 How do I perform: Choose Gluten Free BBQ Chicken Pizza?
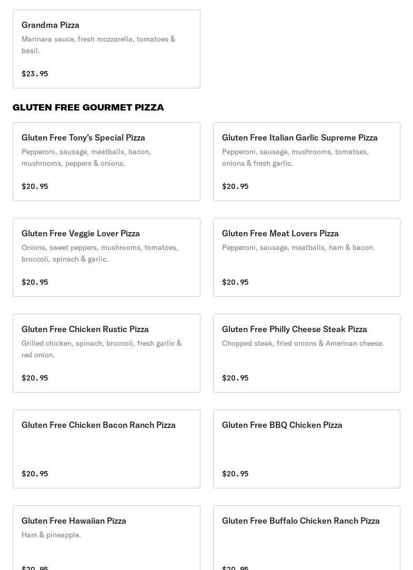282,425
